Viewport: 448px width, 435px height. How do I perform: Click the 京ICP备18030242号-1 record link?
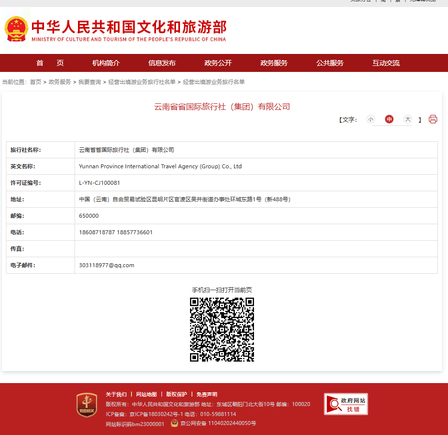point(156,414)
